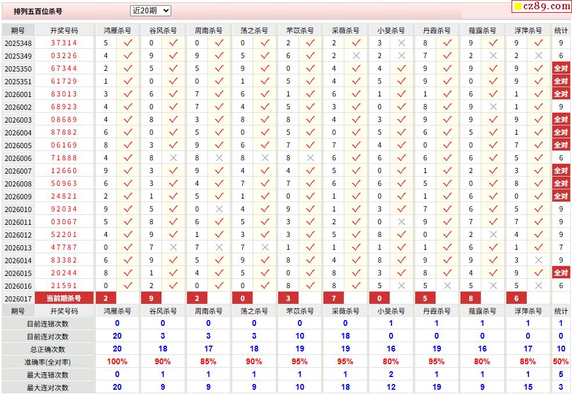Click the 全对 badge in row 2025350
Image resolution: width=572 pixels, height=395 pixels.
(x=561, y=69)
